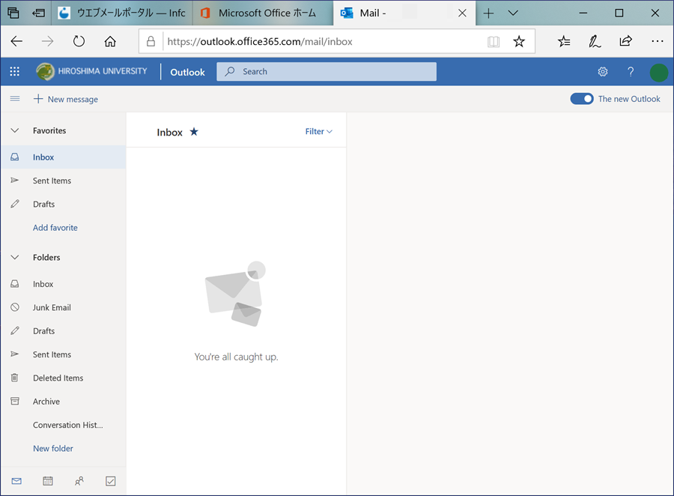This screenshot has height=496, width=674.
Task: Show tabs you've set aside
Action: (x=13, y=13)
